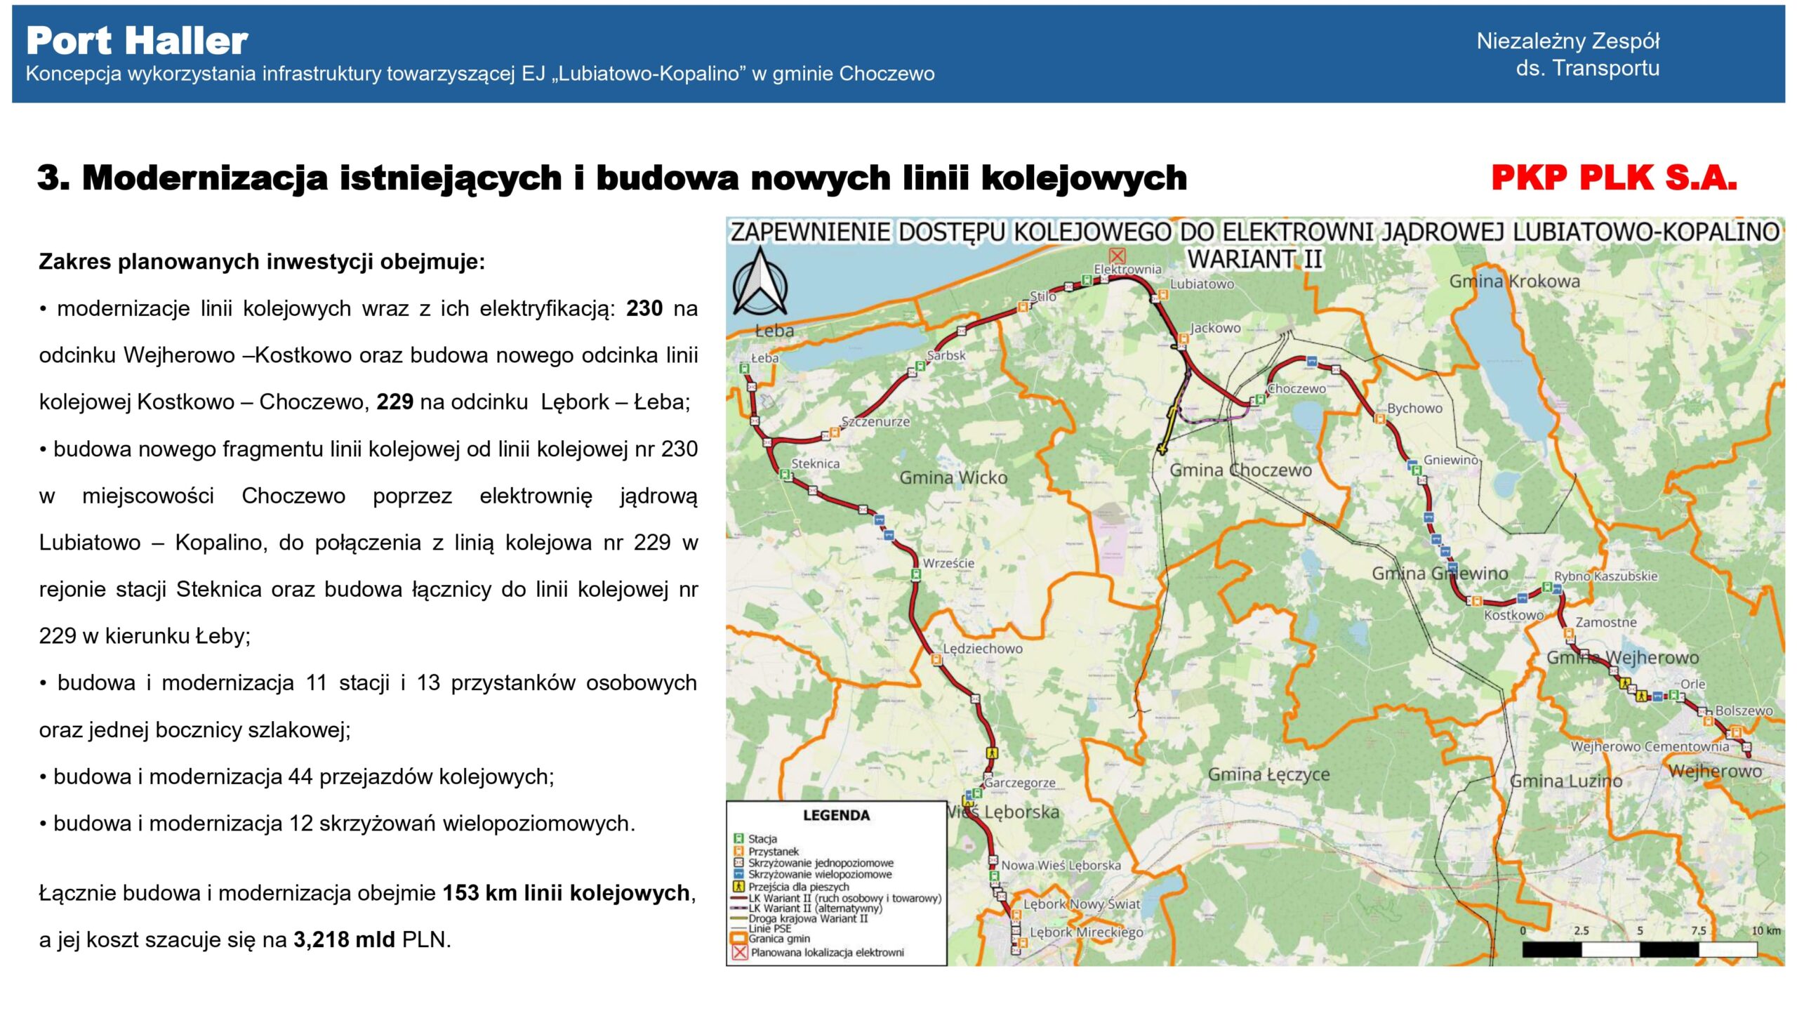
Task: Click the dark red LK Wariant II legend line
Action: [738, 898]
